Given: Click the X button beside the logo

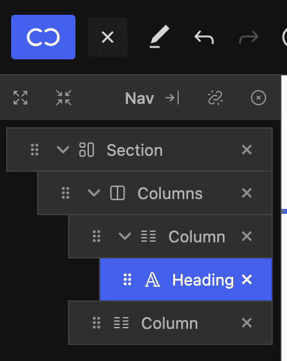Looking at the screenshot, I should point(108,37).
